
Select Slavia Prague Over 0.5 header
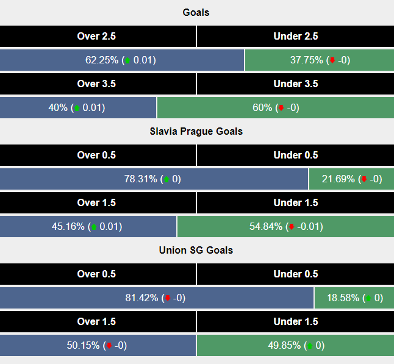pyautogui.click(x=96, y=155)
